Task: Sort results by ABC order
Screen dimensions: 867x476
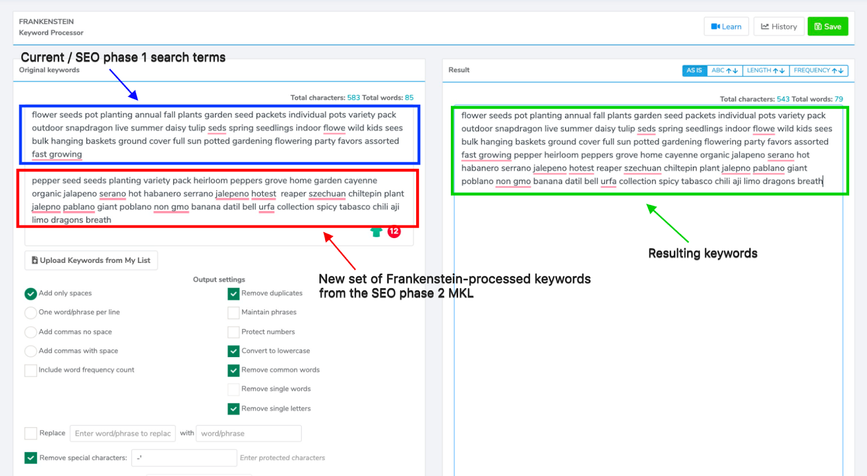Action: coord(724,70)
